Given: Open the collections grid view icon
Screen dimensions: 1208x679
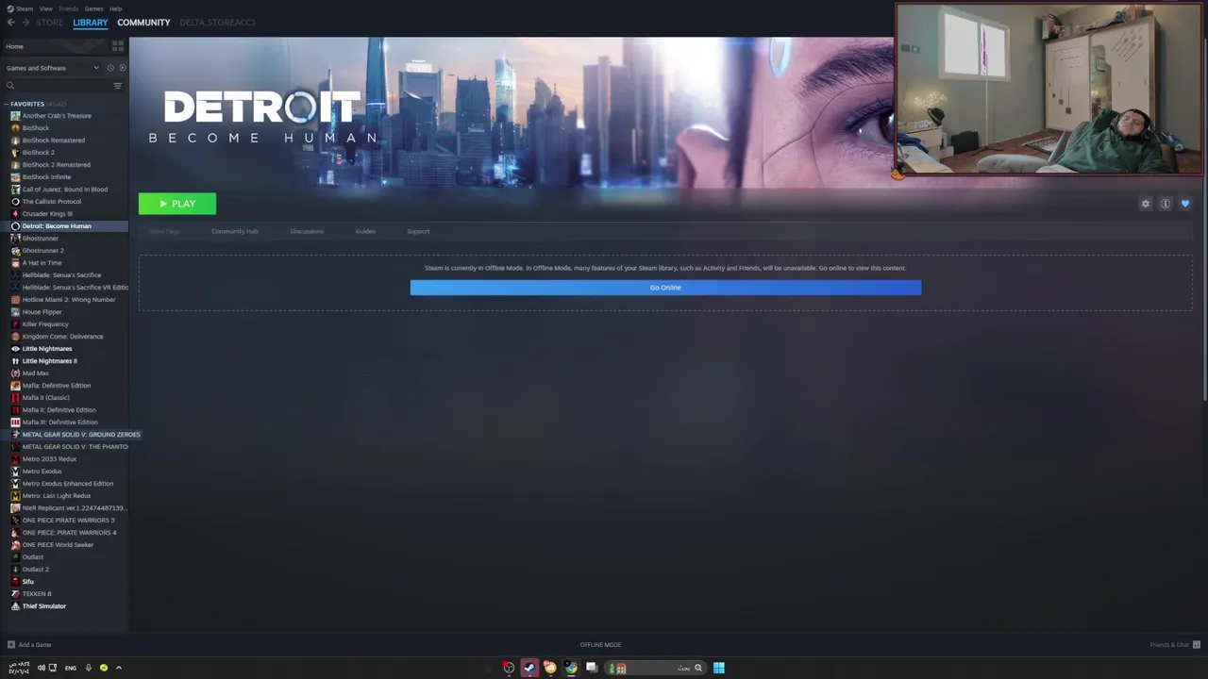Looking at the screenshot, I should (118, 46).
